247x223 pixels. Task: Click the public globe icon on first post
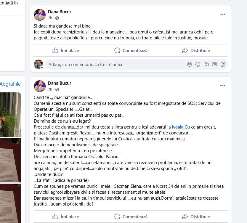point(57,18)
